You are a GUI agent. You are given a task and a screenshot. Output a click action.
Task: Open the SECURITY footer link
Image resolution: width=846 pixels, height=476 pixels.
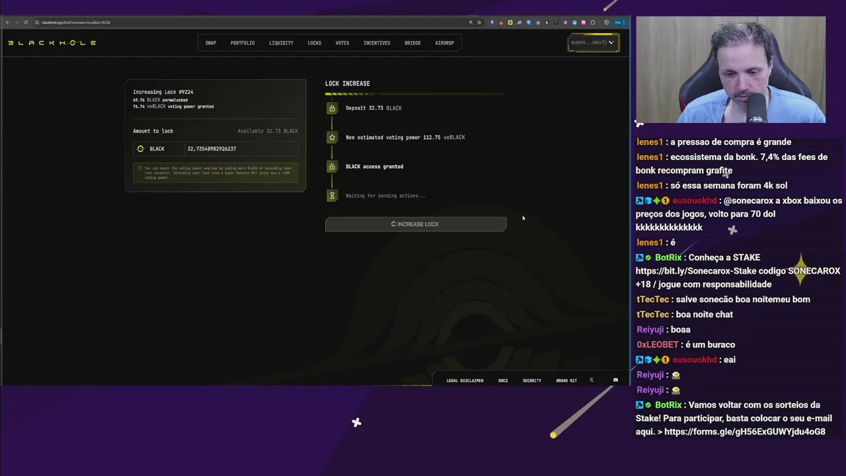(x=532, y=381)
